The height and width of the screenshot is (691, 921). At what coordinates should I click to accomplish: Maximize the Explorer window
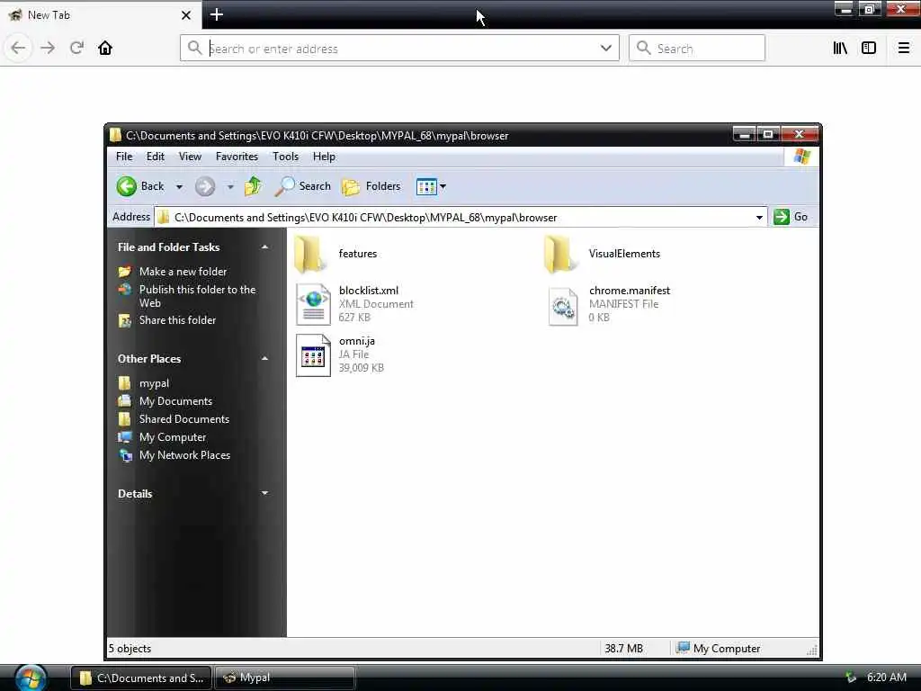point(768,135)
